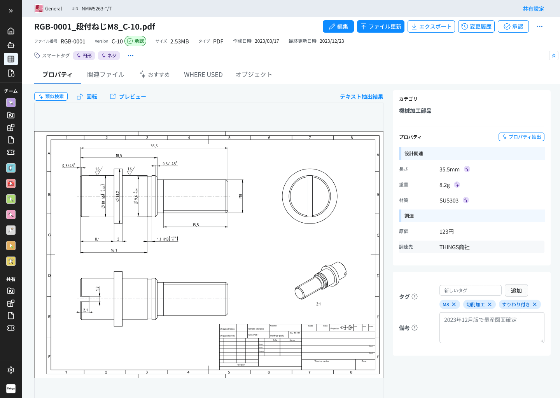Open the document icon under チーム
This screenshot has width=560, height=398.
11,140
